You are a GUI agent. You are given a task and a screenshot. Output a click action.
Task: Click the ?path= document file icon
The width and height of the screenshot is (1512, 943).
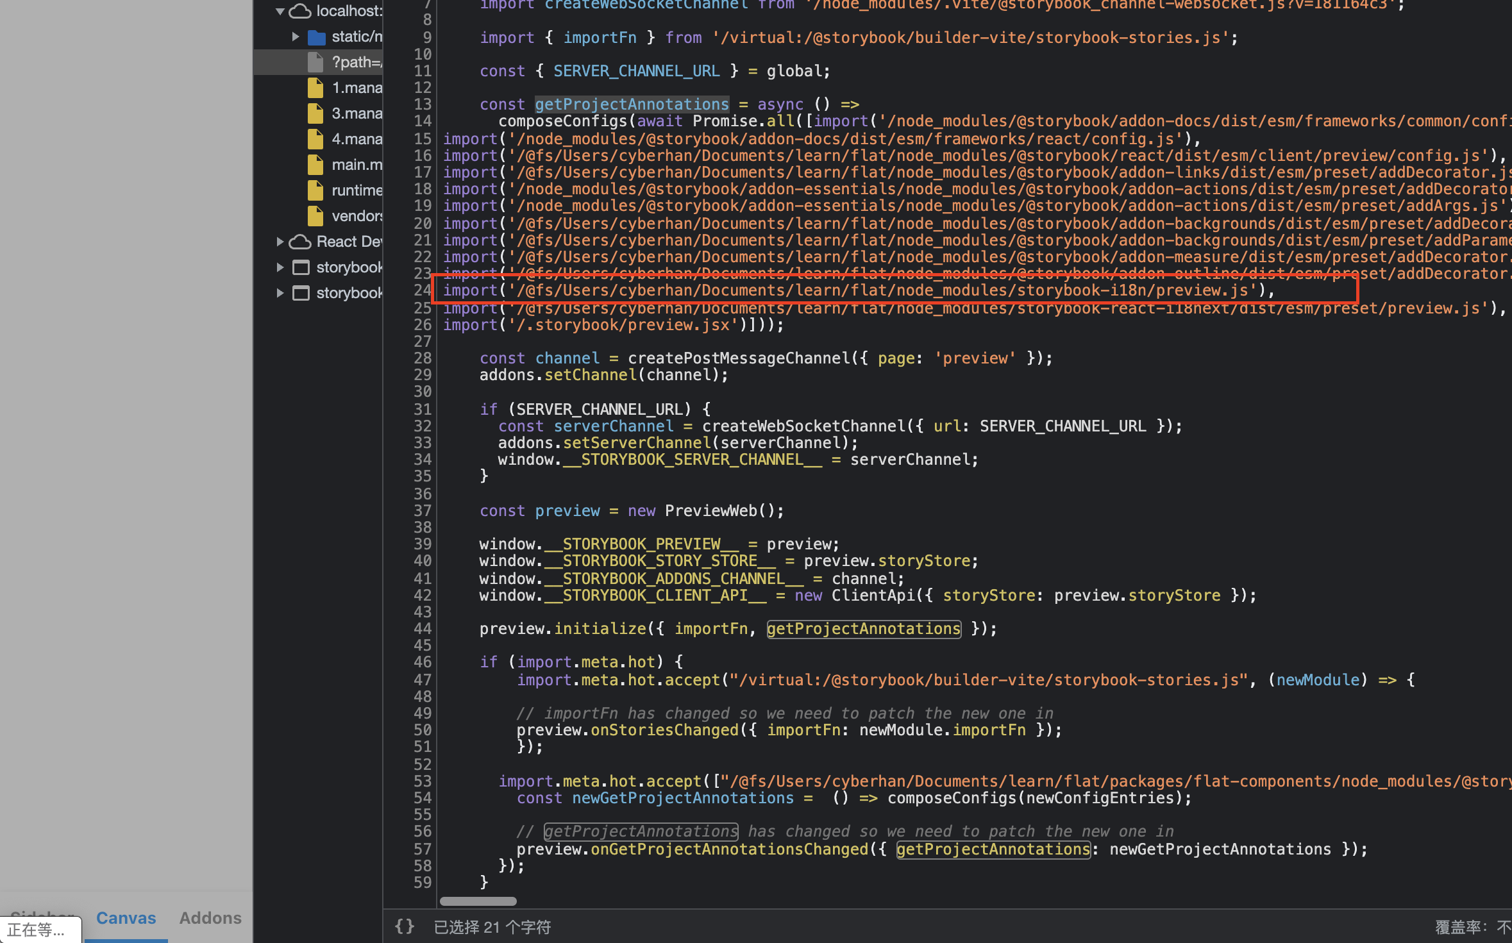pyautogui.click(x=315, y=62)
